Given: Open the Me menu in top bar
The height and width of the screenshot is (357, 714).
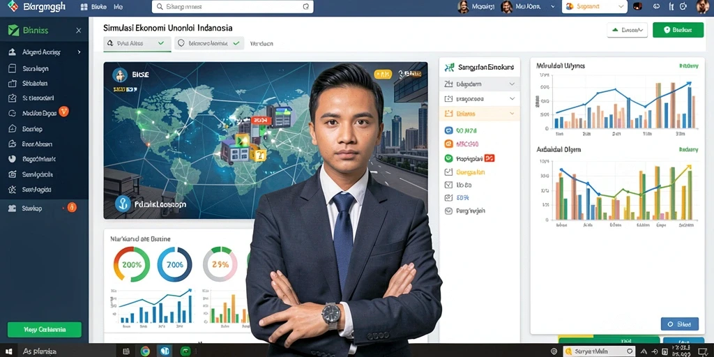Looking at the screenshot, I should [118, 7].
